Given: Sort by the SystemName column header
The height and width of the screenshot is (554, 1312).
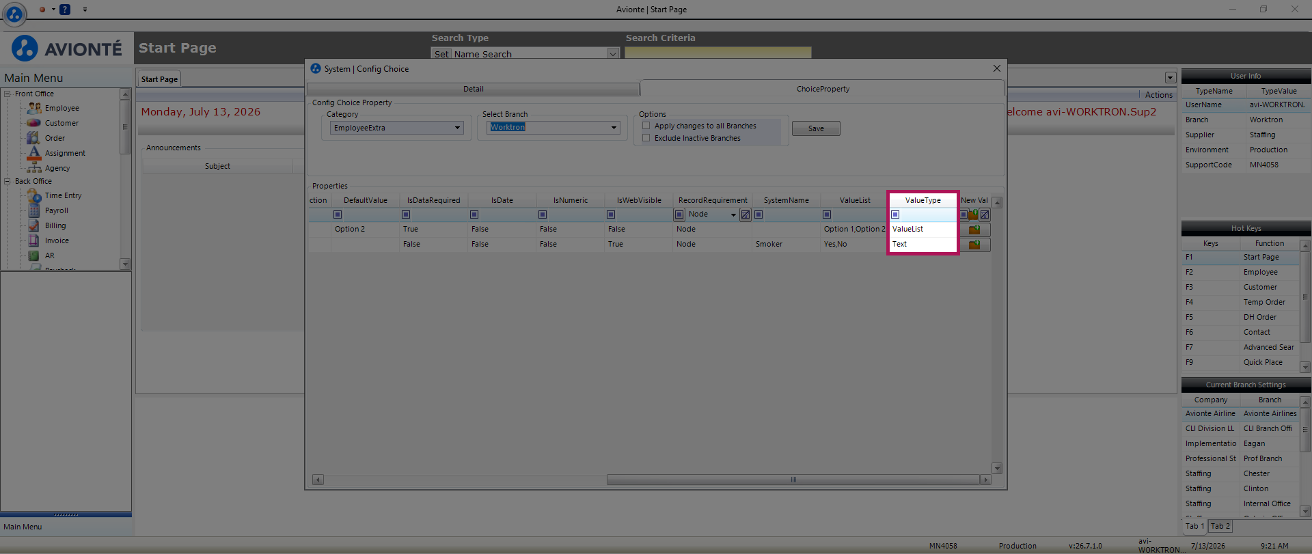Looking at the screenshot, I should click(x=786, y=200).
